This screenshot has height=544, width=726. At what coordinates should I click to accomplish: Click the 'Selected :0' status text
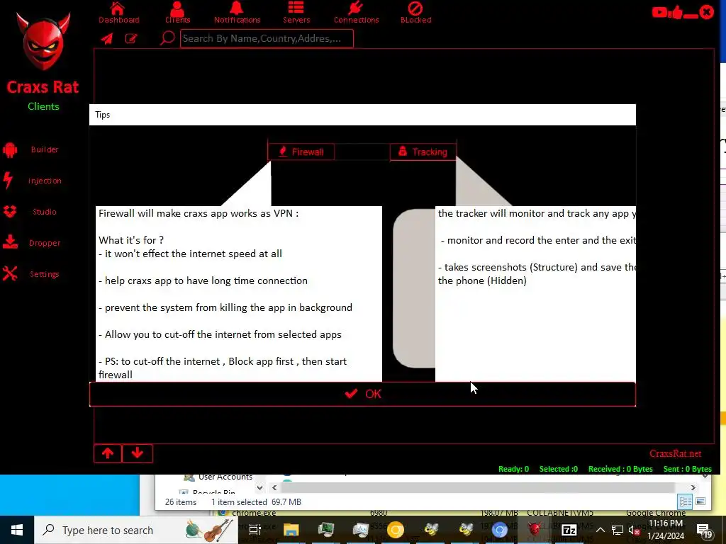tap(559, 469)
